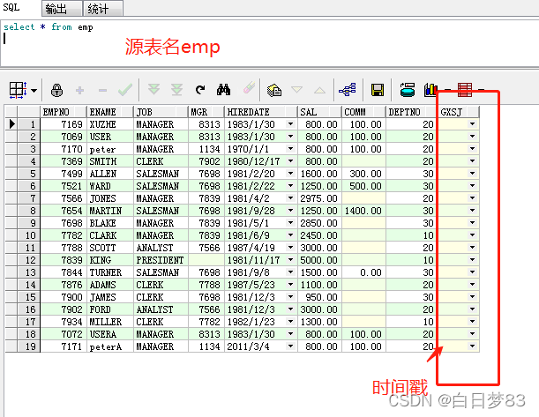
Task: Click the post changes checkmark icon
Action: 125,90
